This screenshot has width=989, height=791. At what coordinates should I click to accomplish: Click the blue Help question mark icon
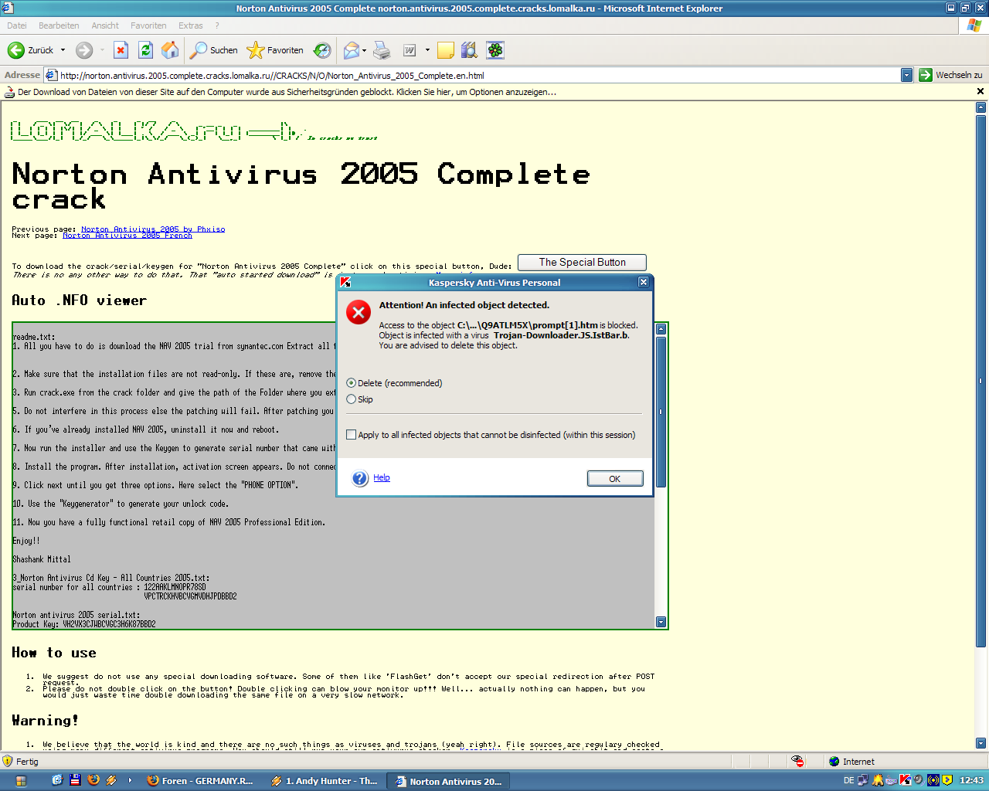(x=360, y=478)
